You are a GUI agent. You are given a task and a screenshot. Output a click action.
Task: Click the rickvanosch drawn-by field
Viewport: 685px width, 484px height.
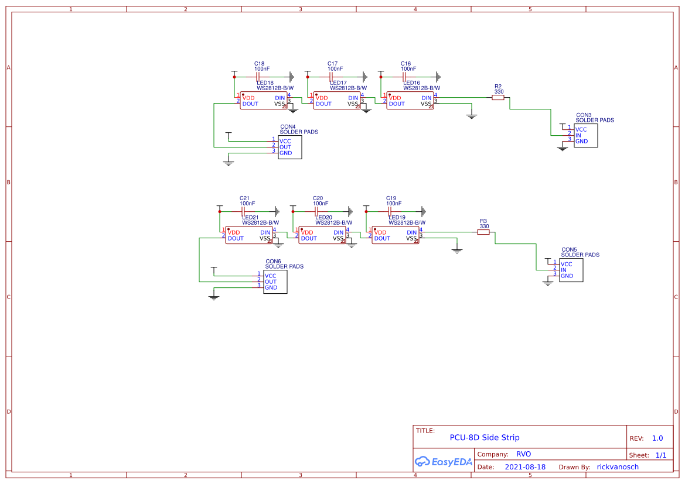click(x=617, y=466)
